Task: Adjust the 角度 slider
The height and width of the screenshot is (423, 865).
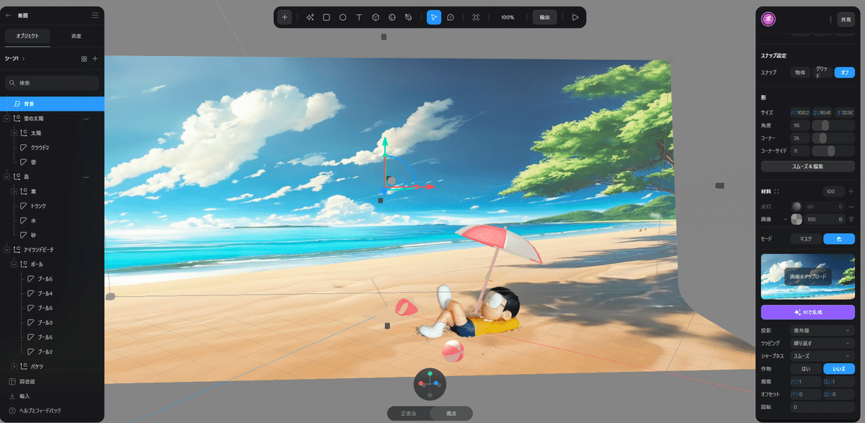Action: click(x=833, y=125)
